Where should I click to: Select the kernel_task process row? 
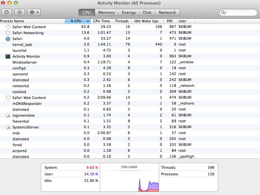tap(130, 45)
